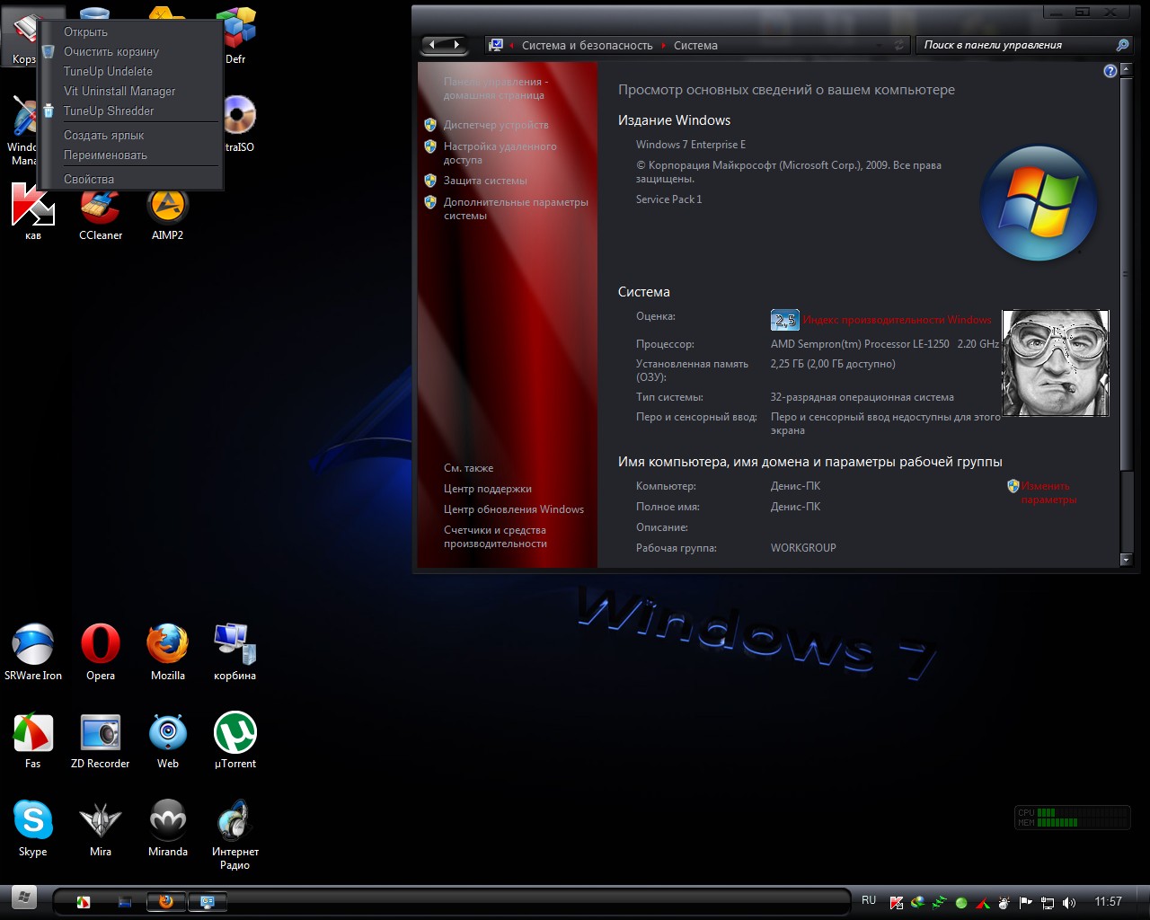Choose TuneUp Undelete in context menu
The image size is (1150, 920).
pyautogui.click(x=130, y=71)
